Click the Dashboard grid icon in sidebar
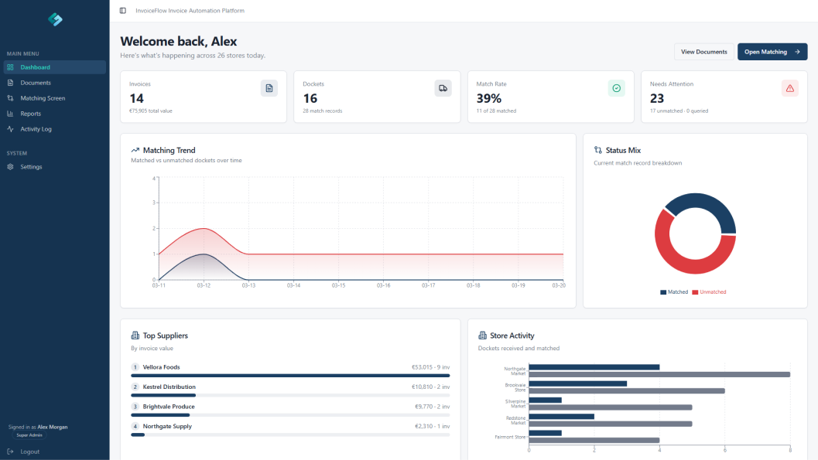 10,67
